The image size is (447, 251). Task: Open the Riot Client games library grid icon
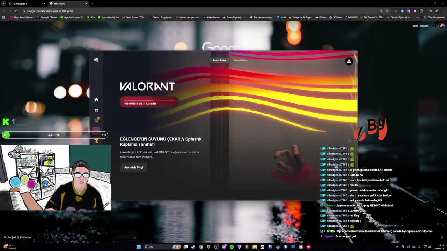pyautogui.click(x=96, y=110)
